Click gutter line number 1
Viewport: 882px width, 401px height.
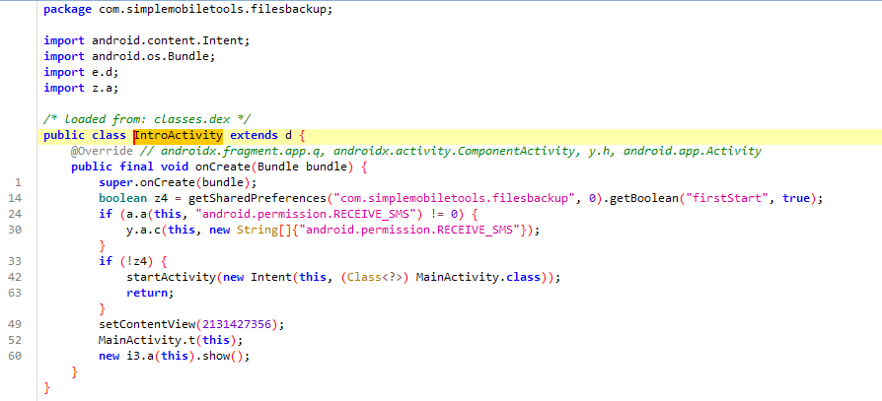(x=19, y=182)
